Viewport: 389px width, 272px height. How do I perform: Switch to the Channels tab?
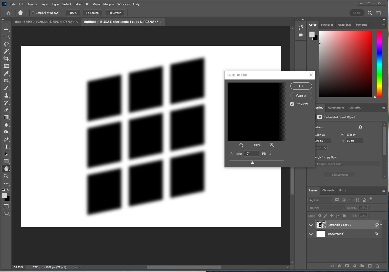click(x=328, y=191)
